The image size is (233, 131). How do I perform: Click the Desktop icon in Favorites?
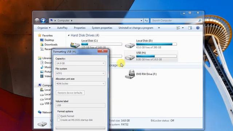pos(42,40)
